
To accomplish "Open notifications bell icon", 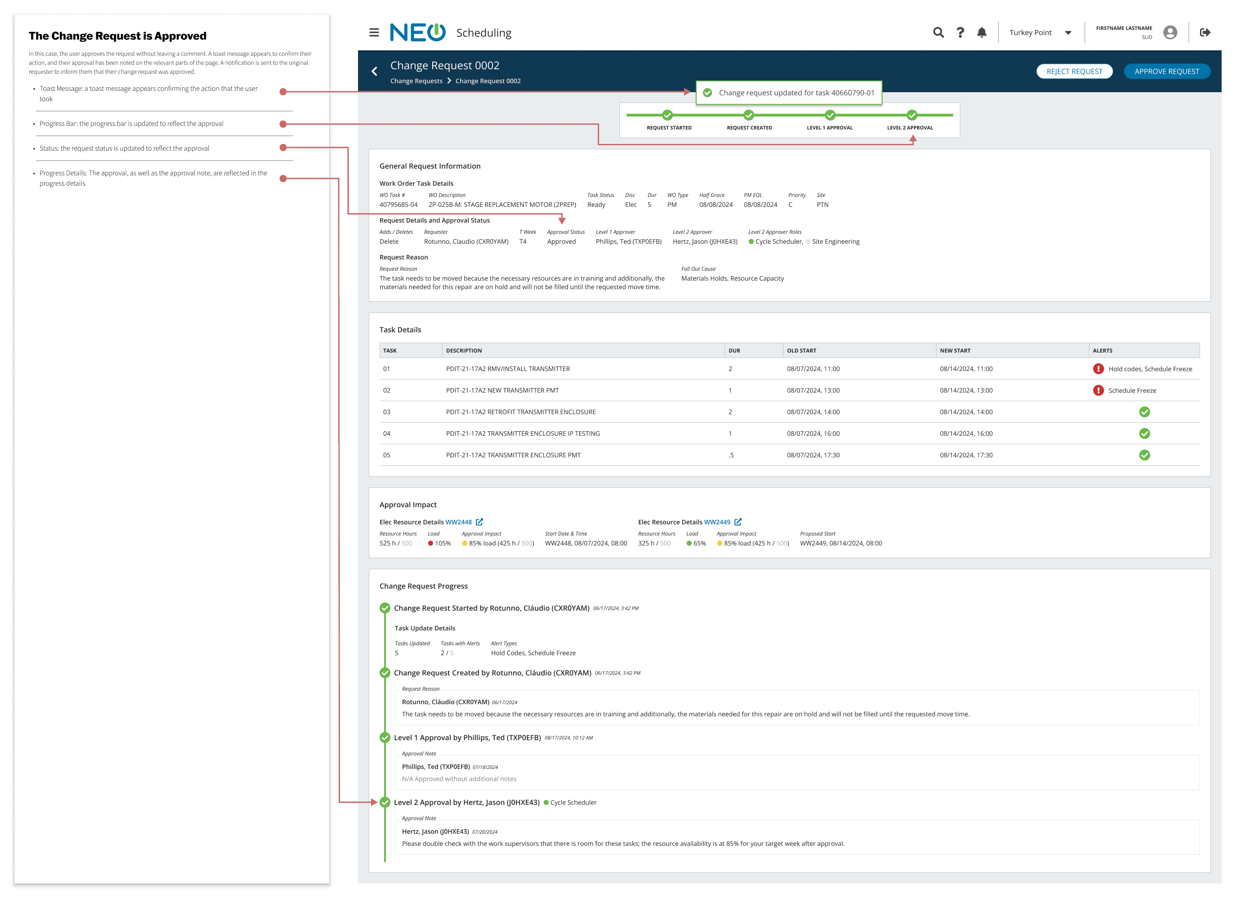I will 981,33.
